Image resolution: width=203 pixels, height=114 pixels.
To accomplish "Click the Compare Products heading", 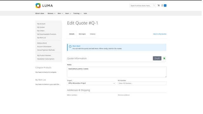I will click(x=43, y=67).
